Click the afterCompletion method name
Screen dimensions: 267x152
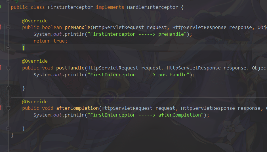pos(77,108)
